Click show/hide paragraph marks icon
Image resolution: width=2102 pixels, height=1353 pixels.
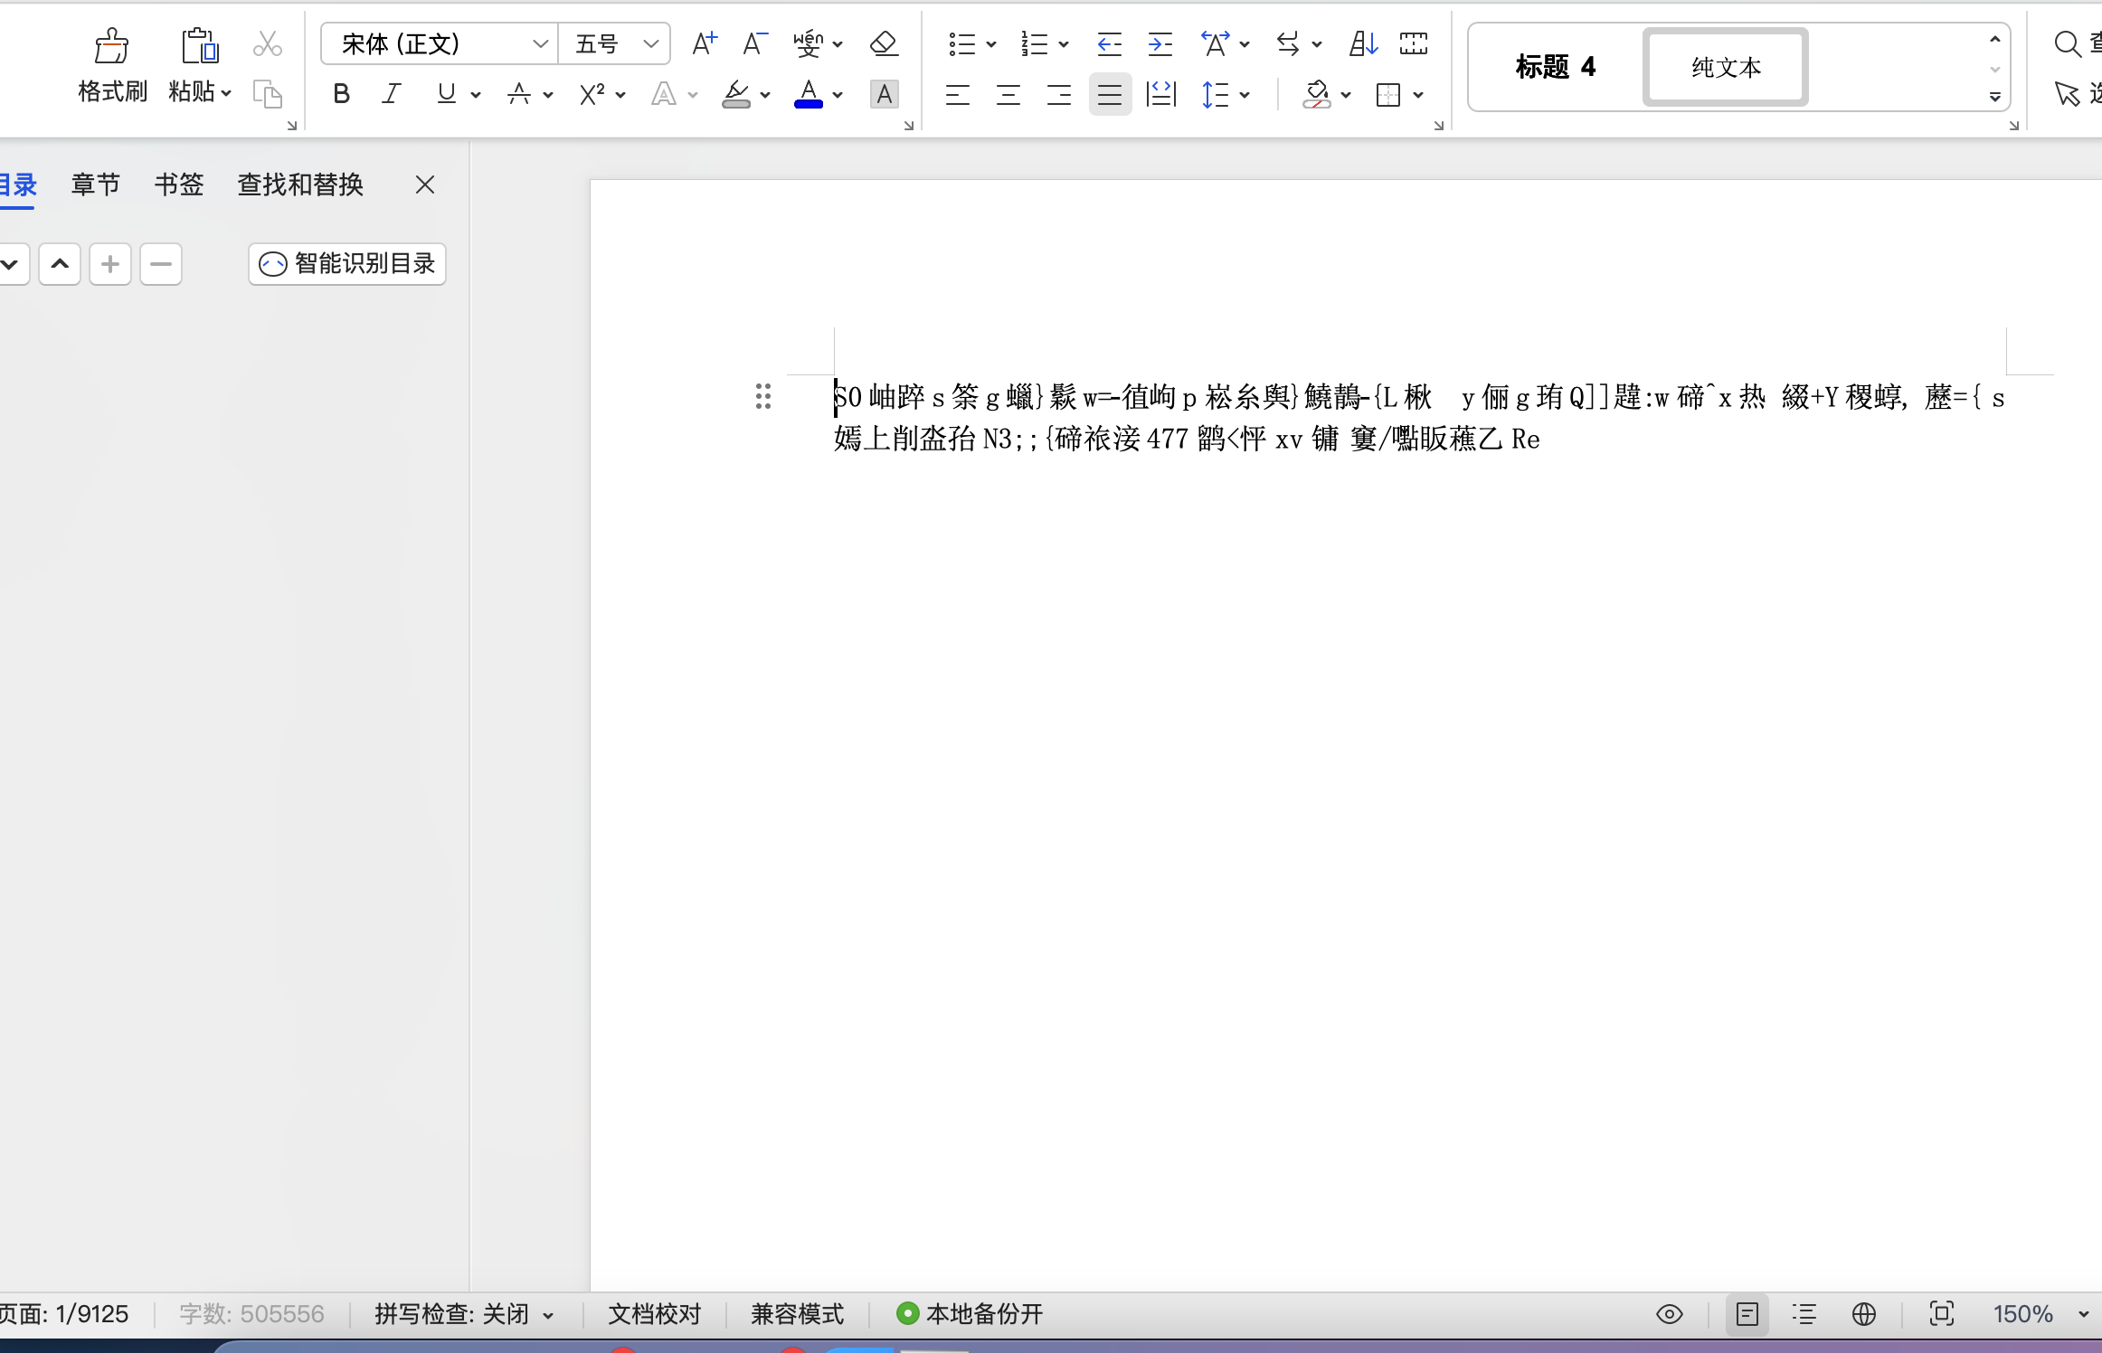click(1414, 43)
